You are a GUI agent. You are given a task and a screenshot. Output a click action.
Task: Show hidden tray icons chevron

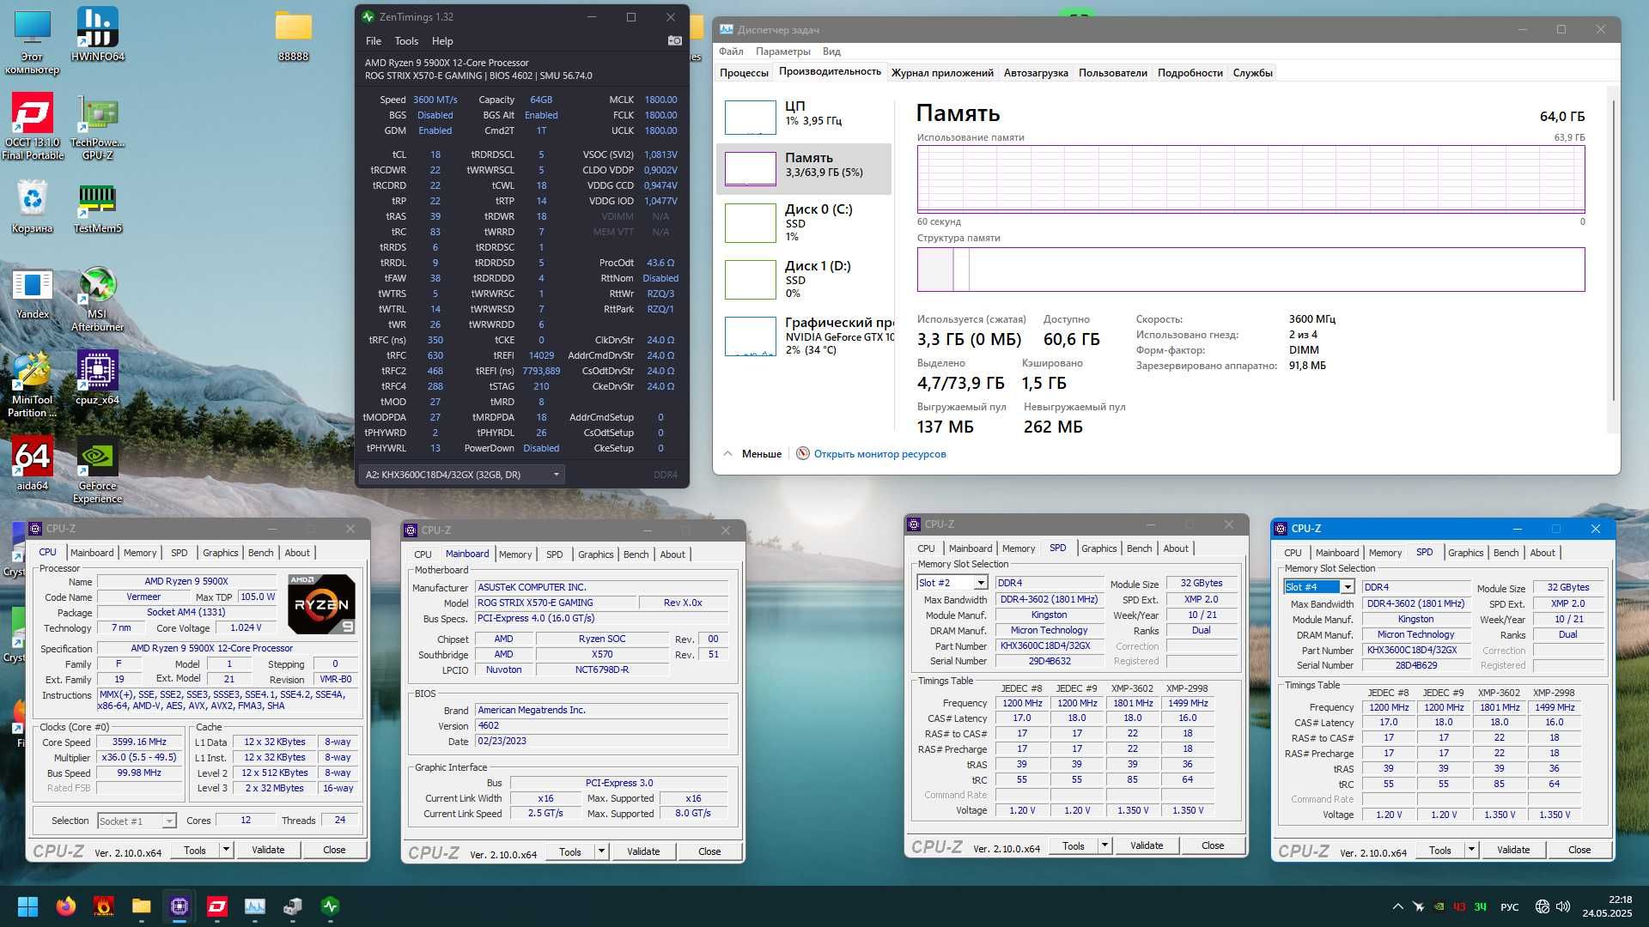pos(1397,906)
